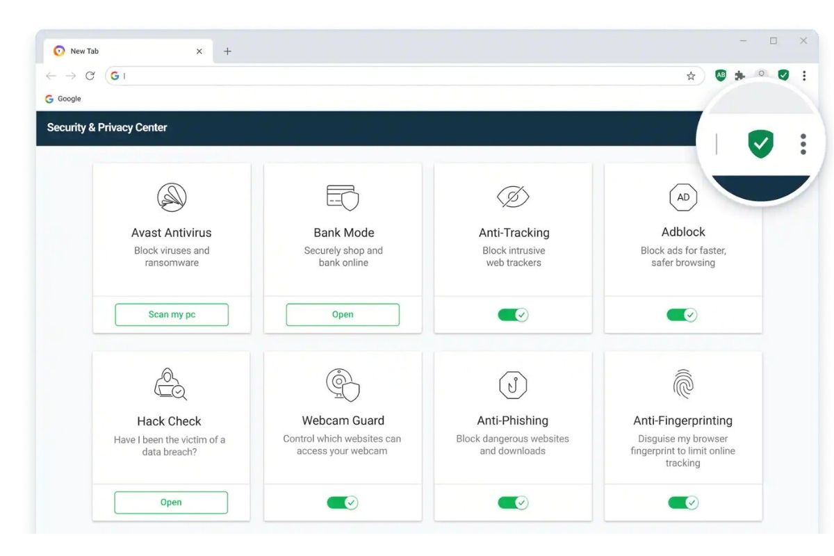
Task: Minimize the browser window
Action: (x=743, y=41)
